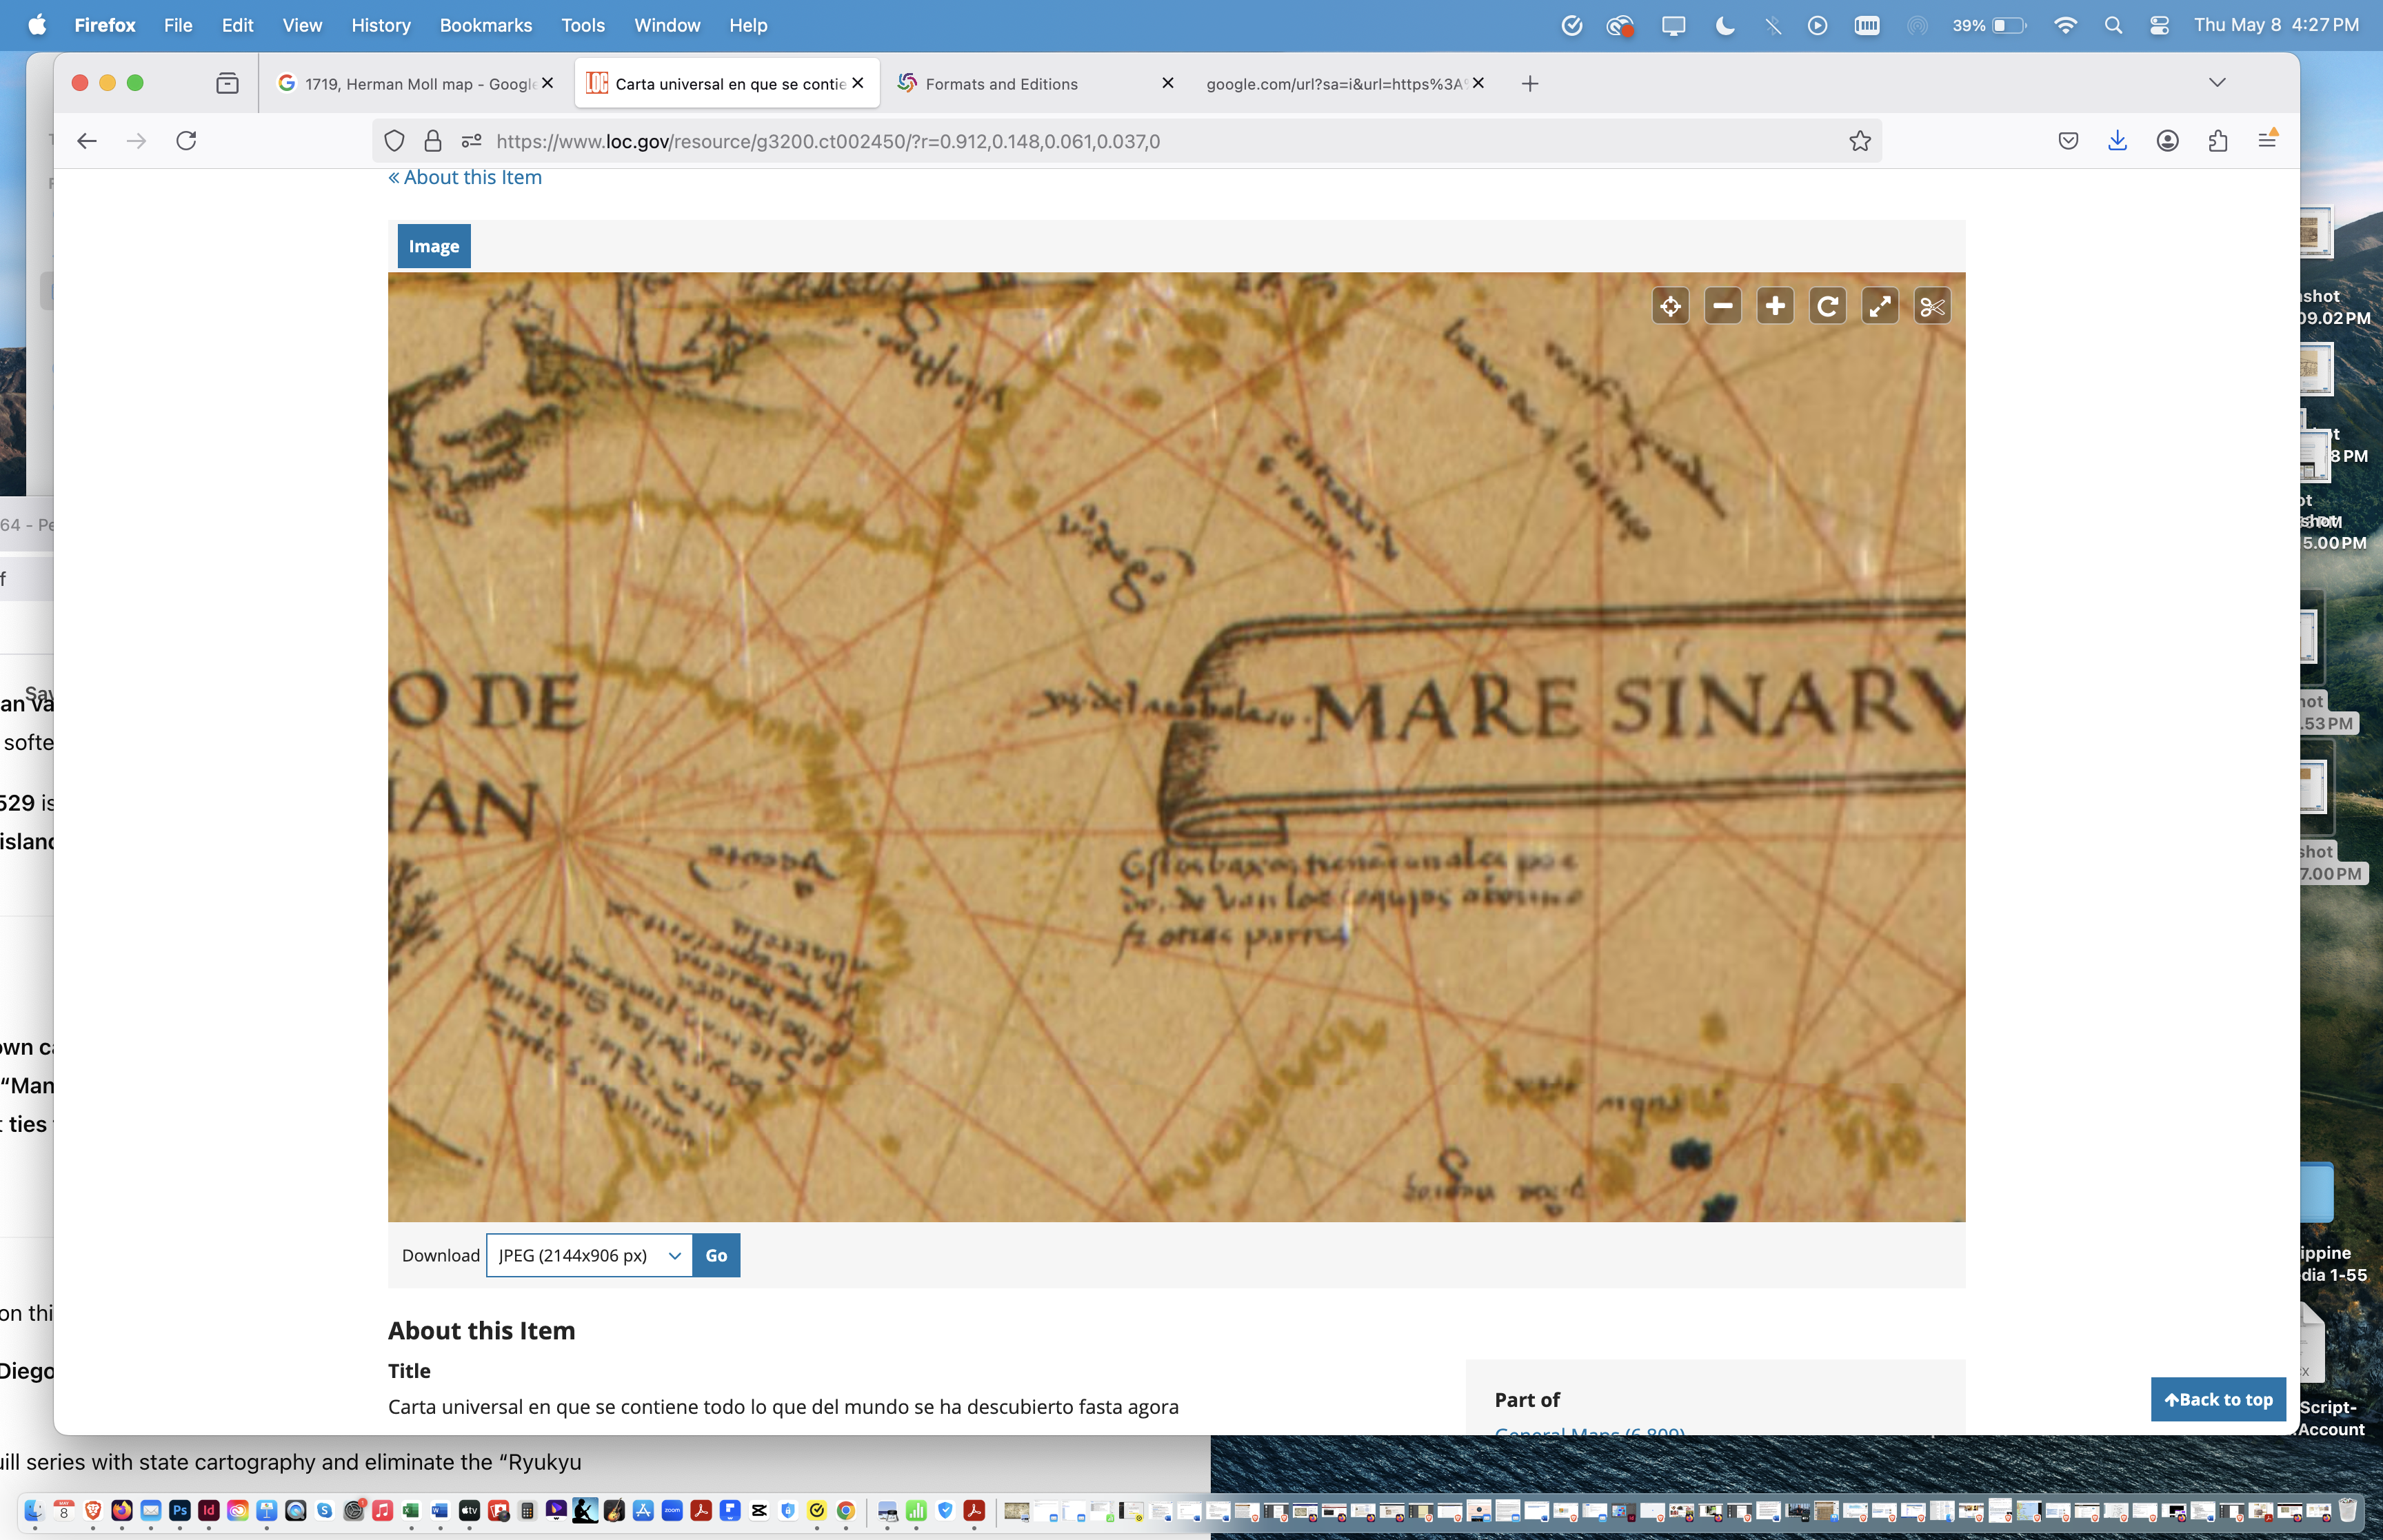The image size is (2383, 1540).
Task: Open the History menu
Action: (380, 25)
